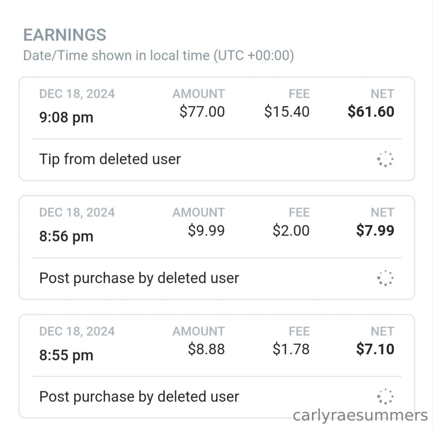The image size is (433, 429).
Task: Click the $7.99 net value
Action: (375, 230)
